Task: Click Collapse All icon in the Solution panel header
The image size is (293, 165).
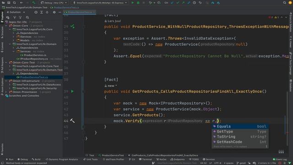Action: [47, 12]
